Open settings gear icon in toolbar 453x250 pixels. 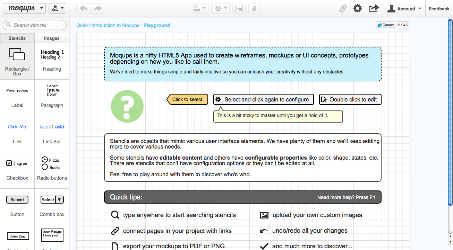pyautogui.click(x=358, y=8)
